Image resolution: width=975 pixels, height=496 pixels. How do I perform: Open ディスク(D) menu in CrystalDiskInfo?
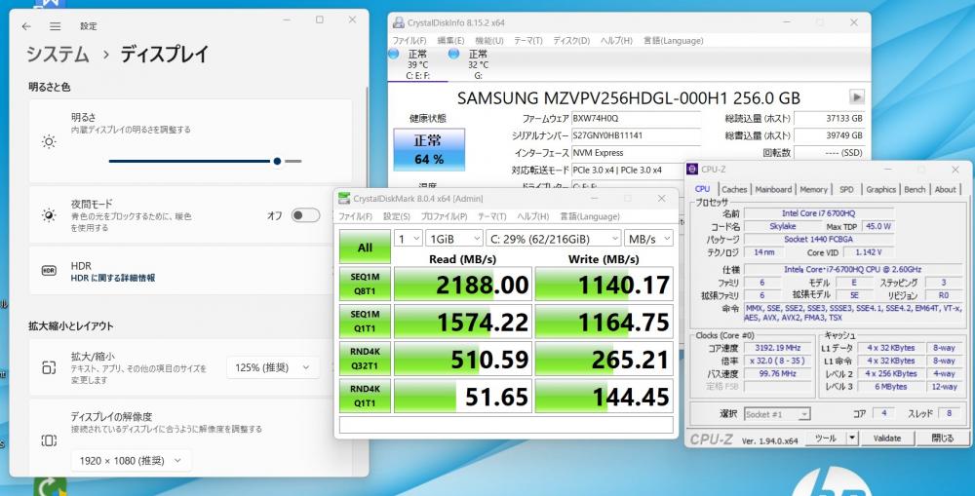coord(570,40)
